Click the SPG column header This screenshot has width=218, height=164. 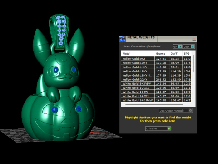point(187,54)
